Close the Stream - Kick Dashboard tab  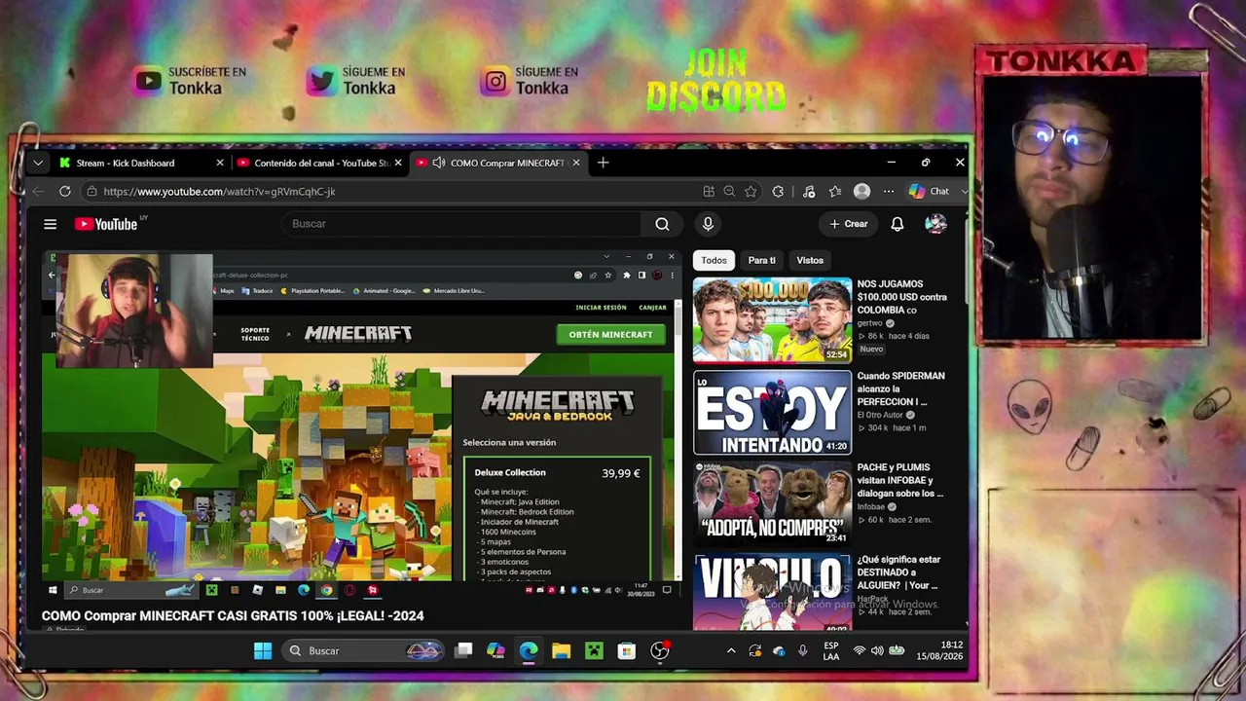220,163
